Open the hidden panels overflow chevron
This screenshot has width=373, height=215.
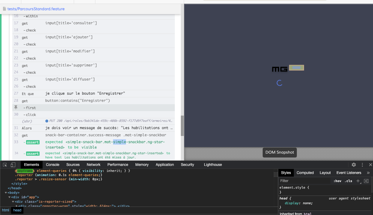click(369, 172)
